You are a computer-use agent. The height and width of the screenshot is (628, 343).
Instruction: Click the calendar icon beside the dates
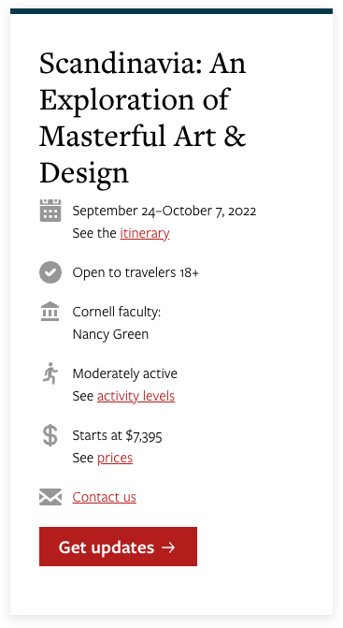pyautogui.click(x=50, y=211)
